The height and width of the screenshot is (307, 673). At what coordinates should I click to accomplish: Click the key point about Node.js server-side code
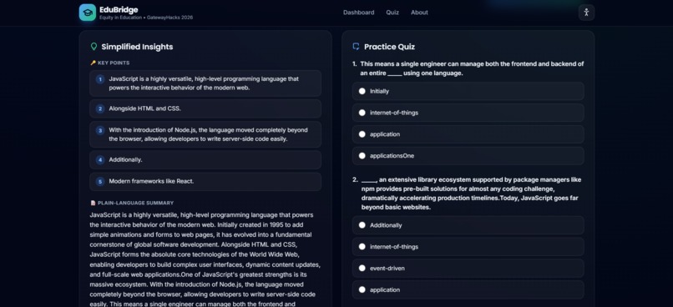tap(205, 134)
